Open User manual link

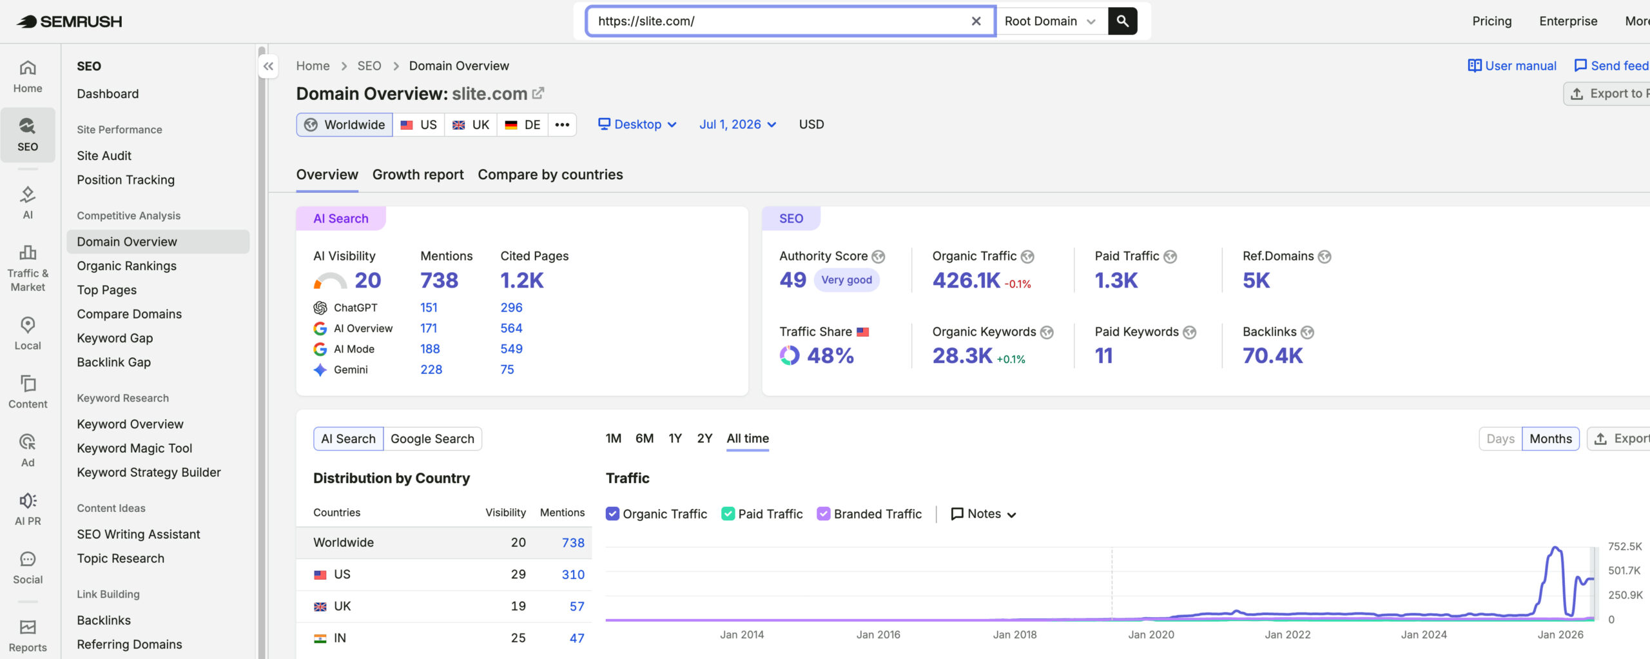click(1511, 66)
